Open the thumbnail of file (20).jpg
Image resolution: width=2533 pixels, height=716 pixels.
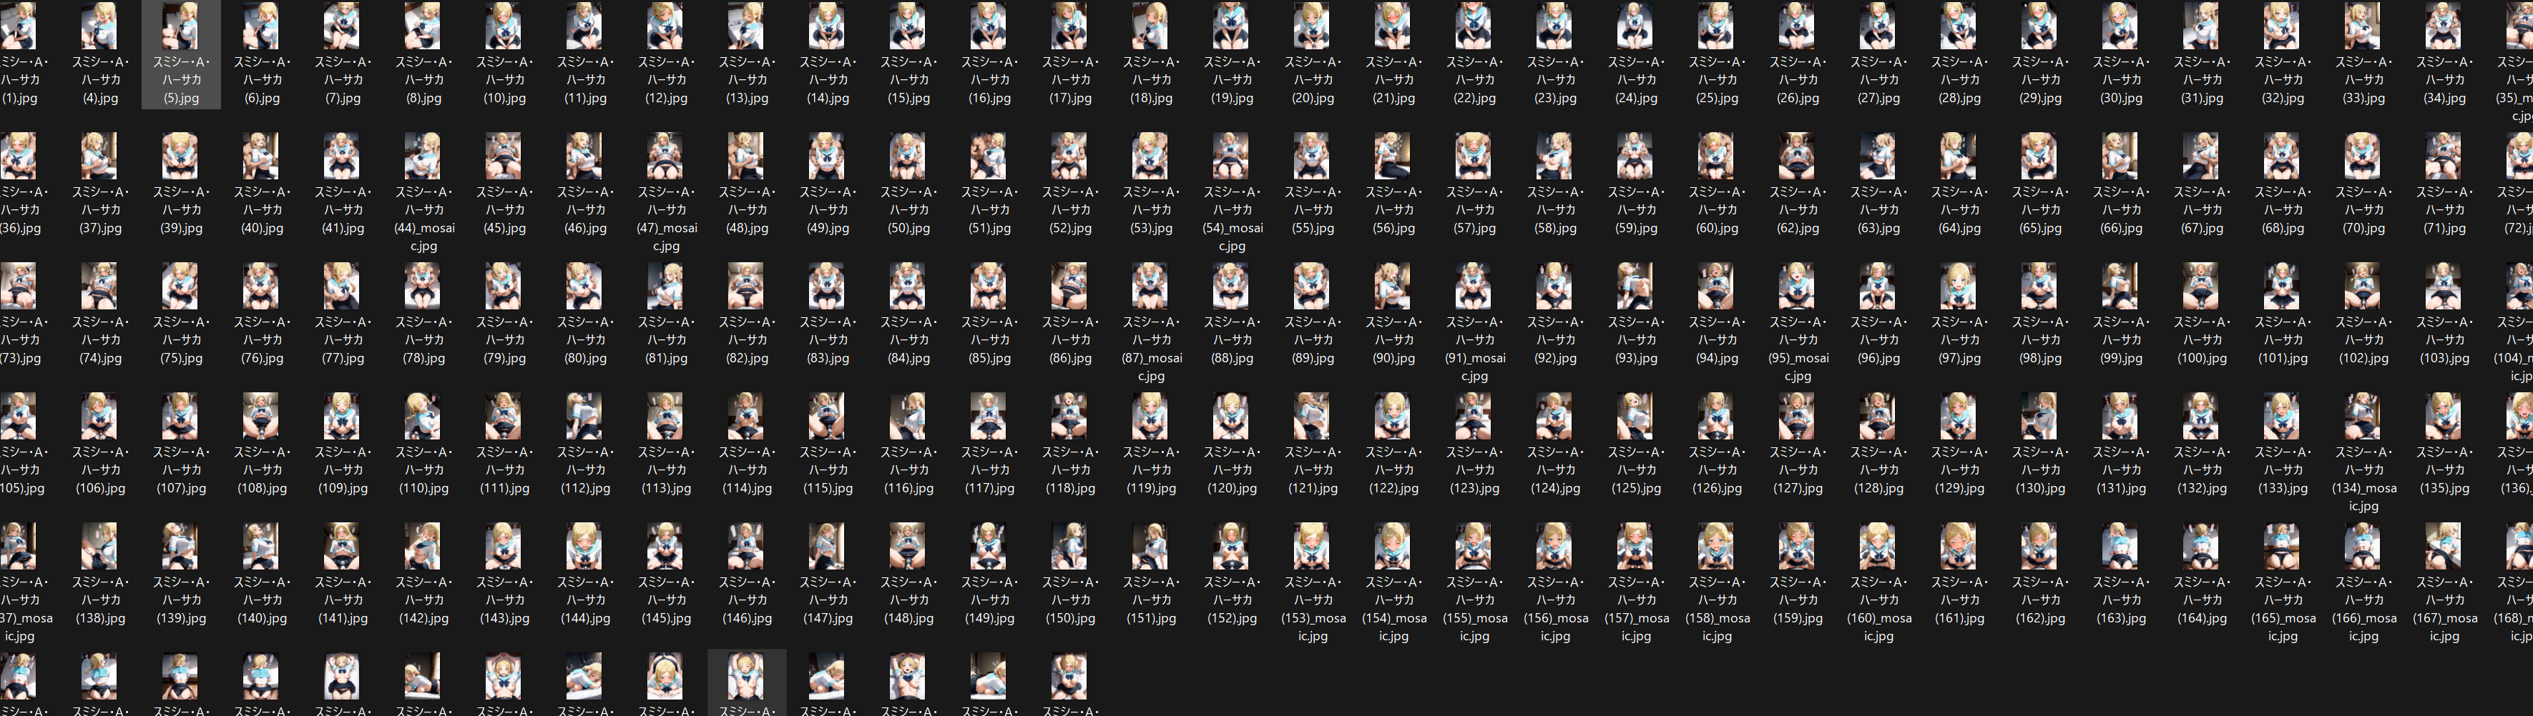tap(1312, 24)
